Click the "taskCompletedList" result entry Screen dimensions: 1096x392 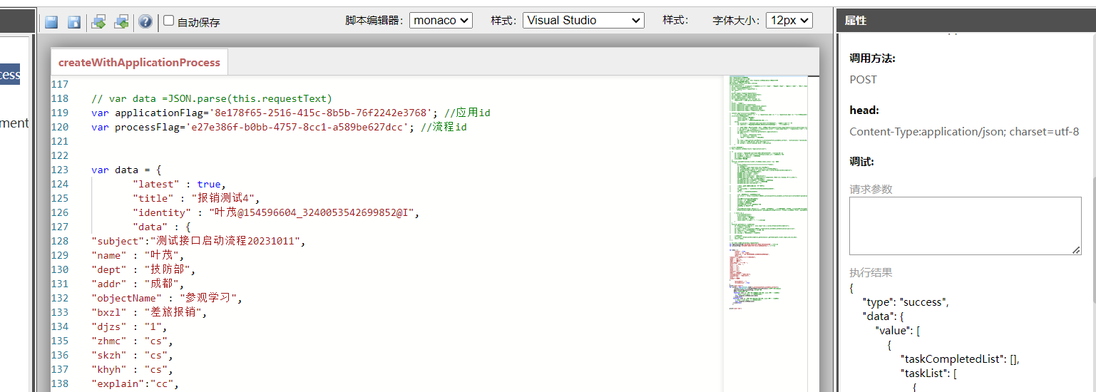click(x=960, y=359)
